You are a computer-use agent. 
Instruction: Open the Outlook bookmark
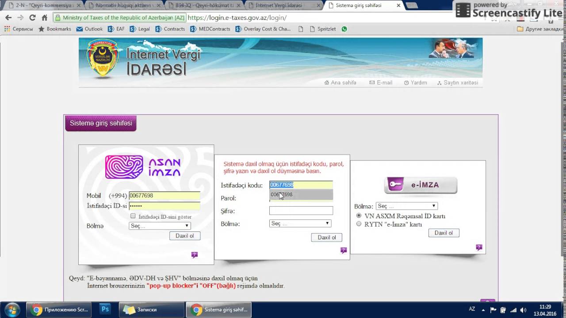(89, 29)
